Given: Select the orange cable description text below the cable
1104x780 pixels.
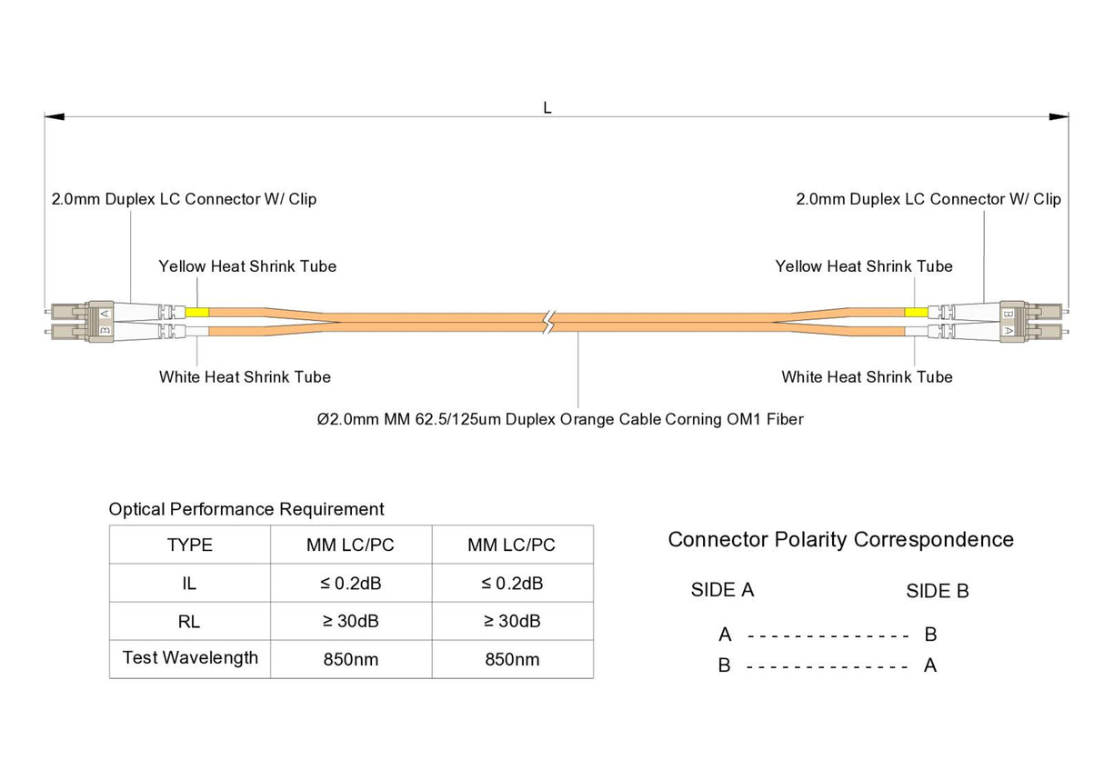Looking at the screenshot, I should (x=555, y=419).
